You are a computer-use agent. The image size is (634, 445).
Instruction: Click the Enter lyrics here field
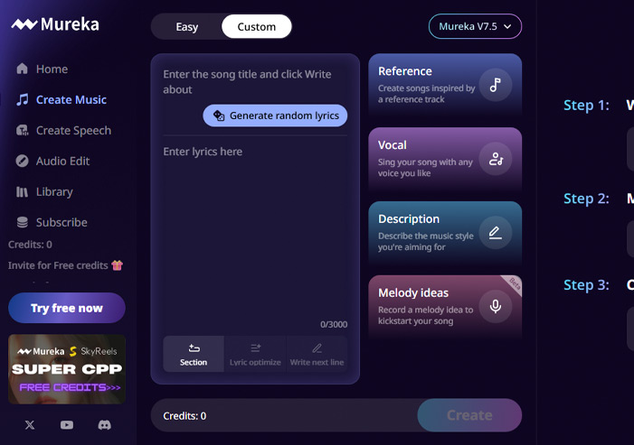[x=253, y=226]
